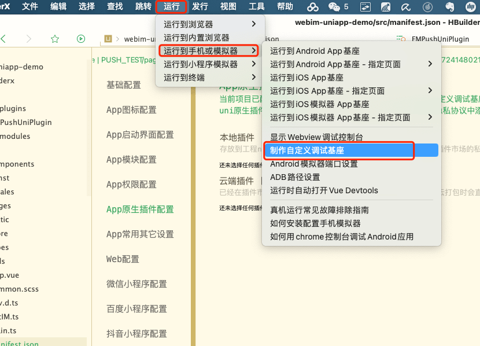The width and height of the screenshot is (480, 346).
Task: Open 真机运行常见故障排除指南 help entry
Action: (319, 210)
